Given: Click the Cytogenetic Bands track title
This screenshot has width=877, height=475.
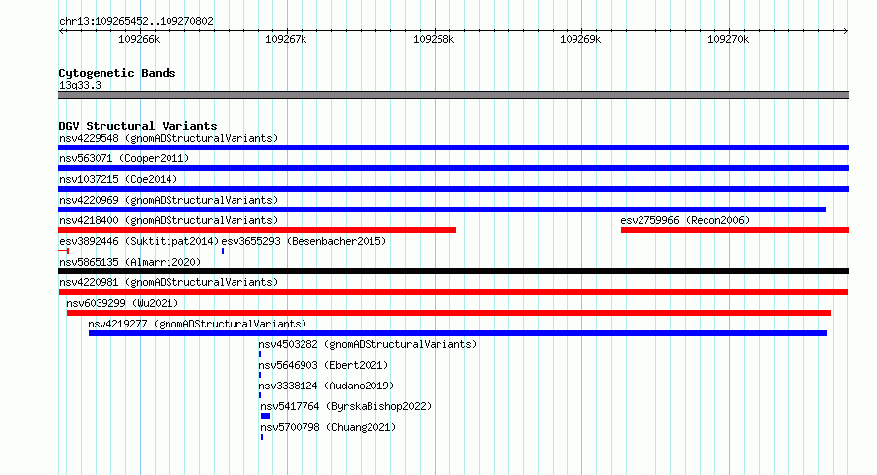Looking at the screenshot, I should (x=117, y=73).
